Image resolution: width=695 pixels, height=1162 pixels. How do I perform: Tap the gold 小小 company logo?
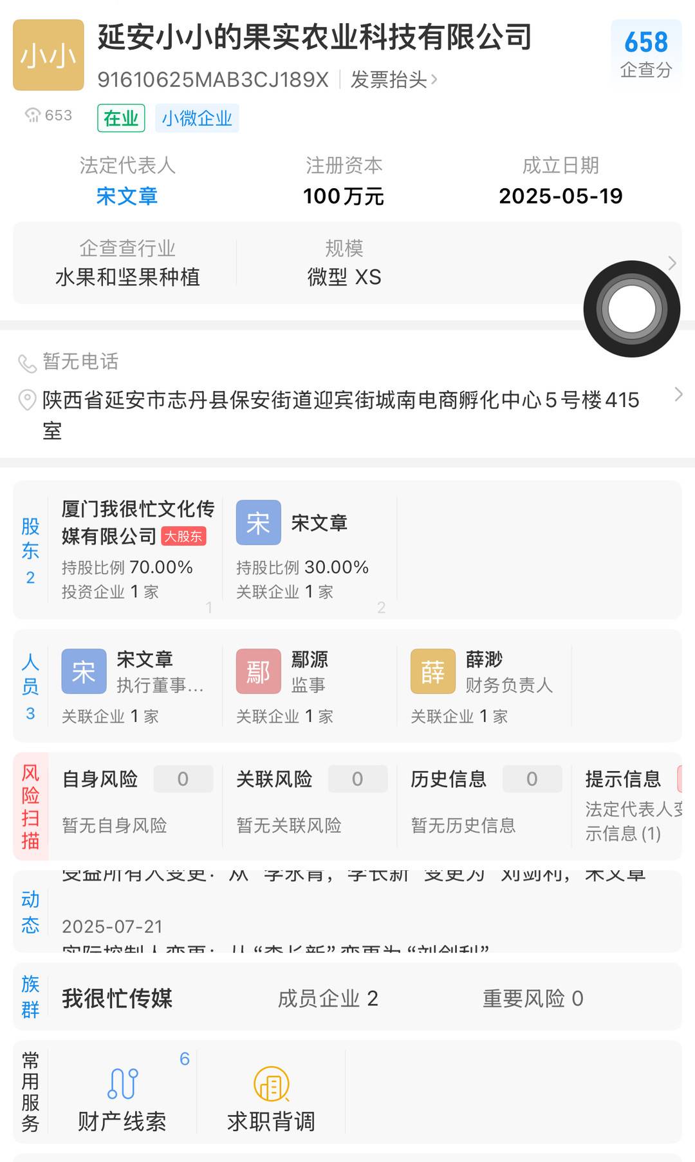pos(48,55)
